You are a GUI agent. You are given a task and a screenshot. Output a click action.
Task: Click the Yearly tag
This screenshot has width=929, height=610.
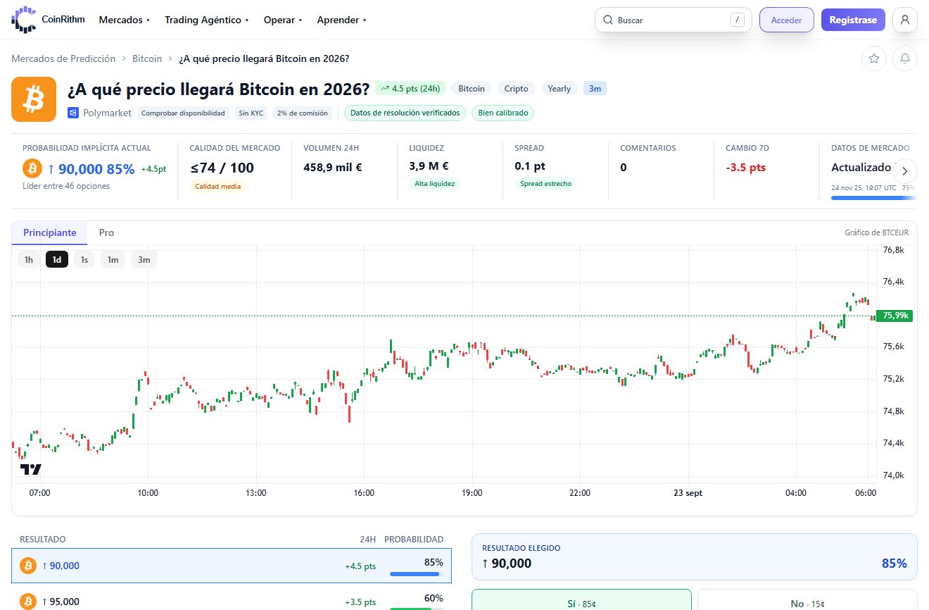[560, 88]
